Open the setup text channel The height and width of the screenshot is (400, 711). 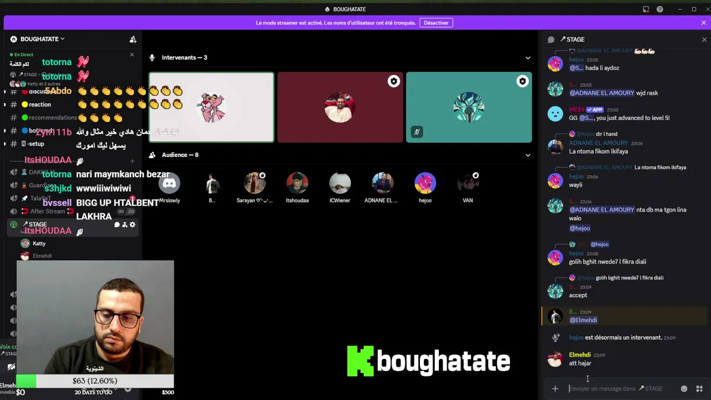[36, 144]
